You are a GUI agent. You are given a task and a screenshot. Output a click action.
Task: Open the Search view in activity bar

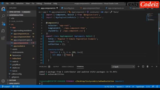tap(3, 16)
